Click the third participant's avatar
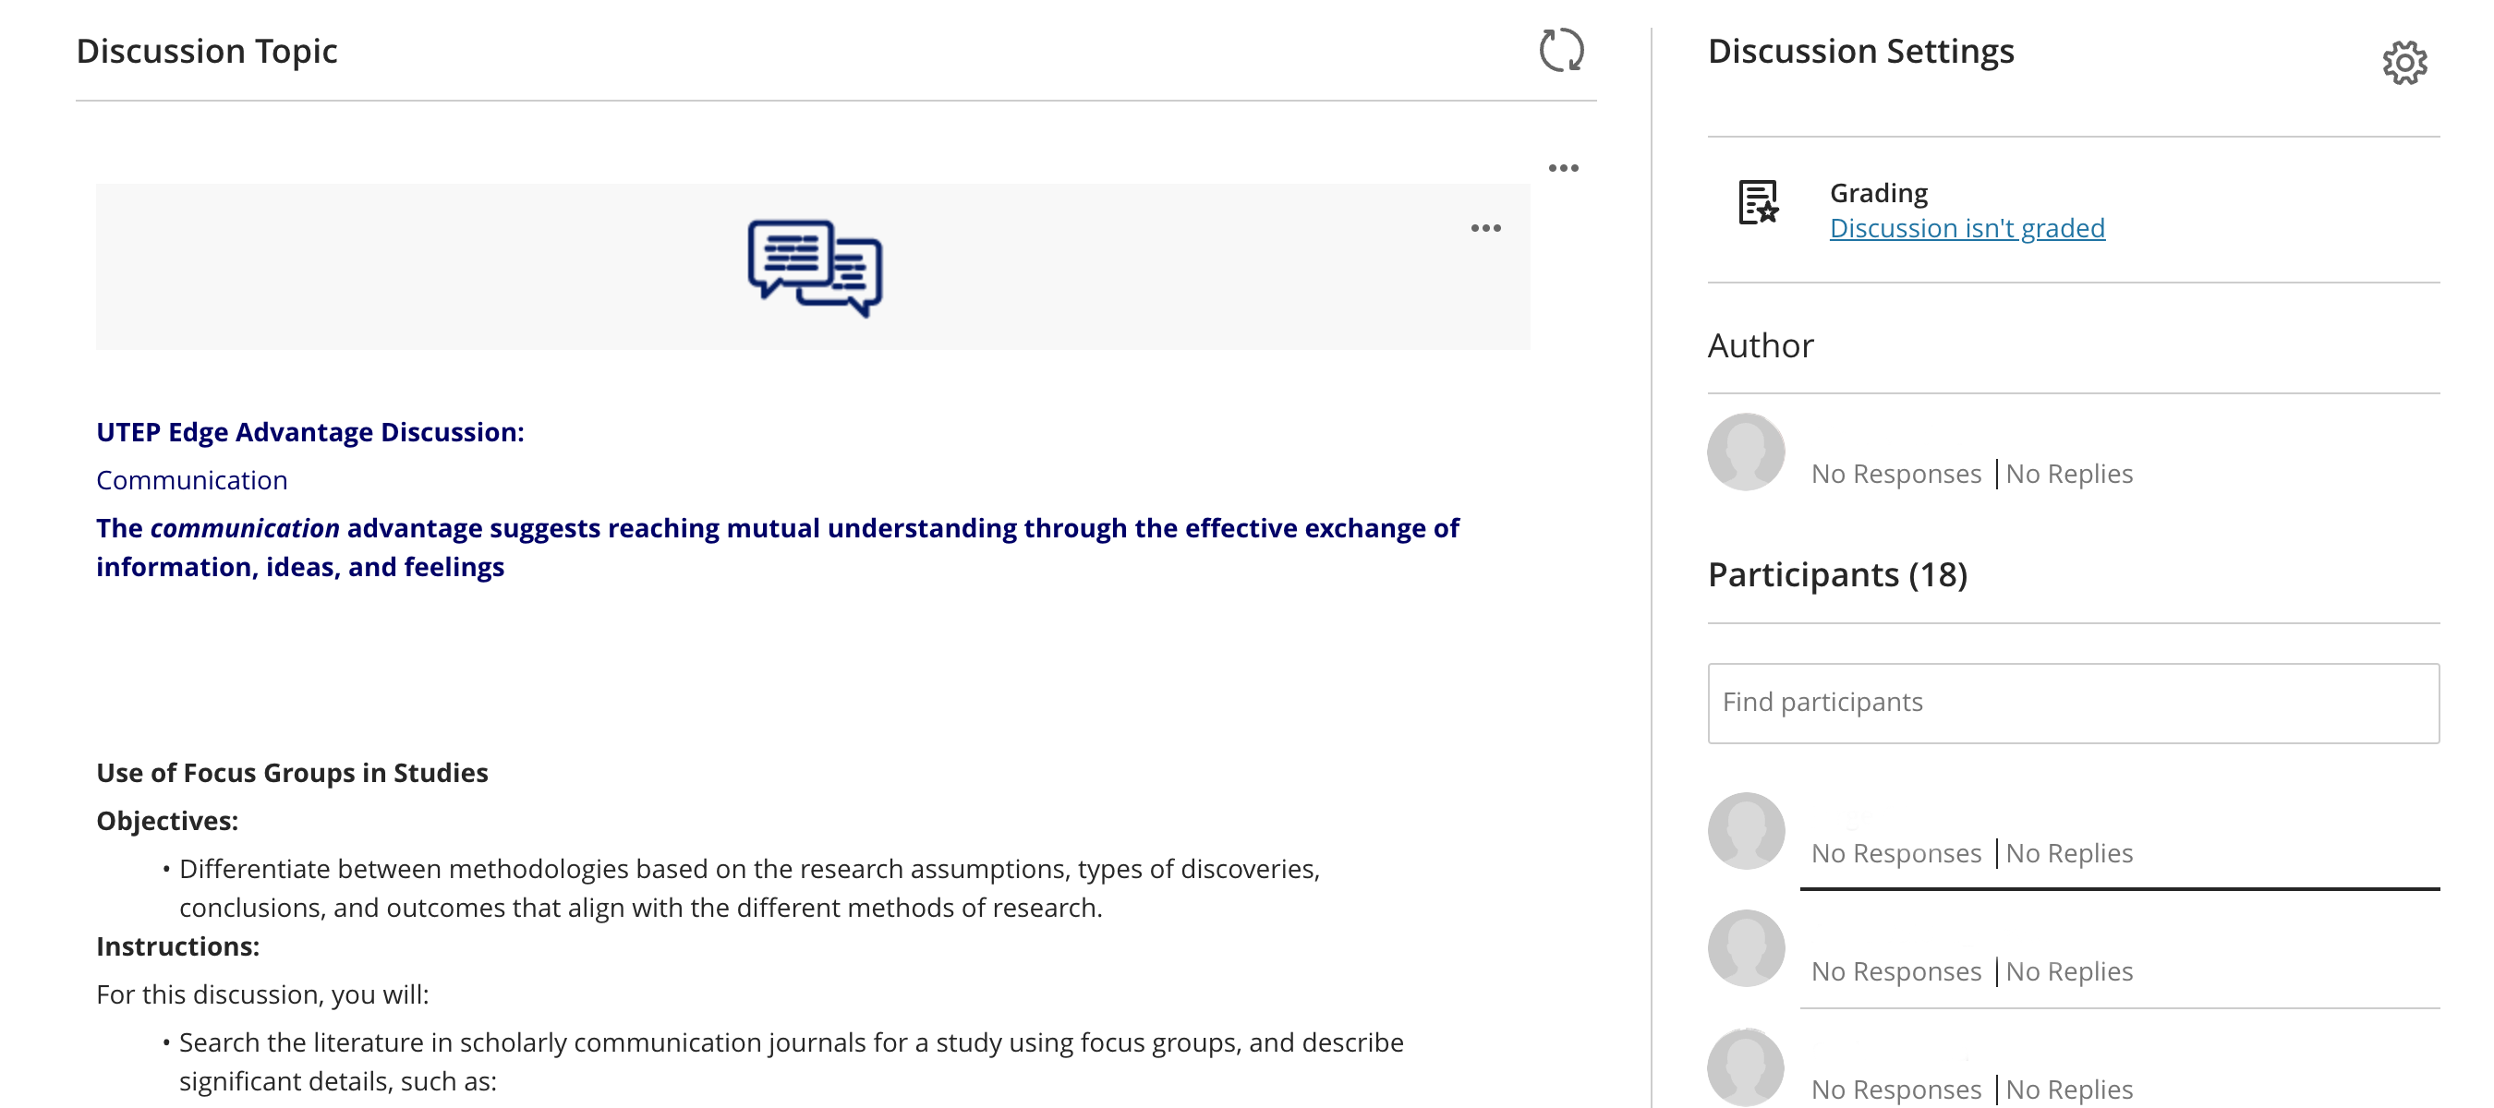This screenshot has height=1108, width=2494. point(1746,1066)
